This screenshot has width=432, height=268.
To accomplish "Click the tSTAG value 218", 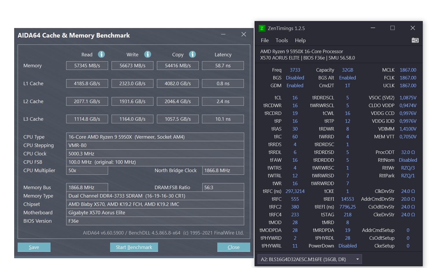I will click(x=347, y=215).
